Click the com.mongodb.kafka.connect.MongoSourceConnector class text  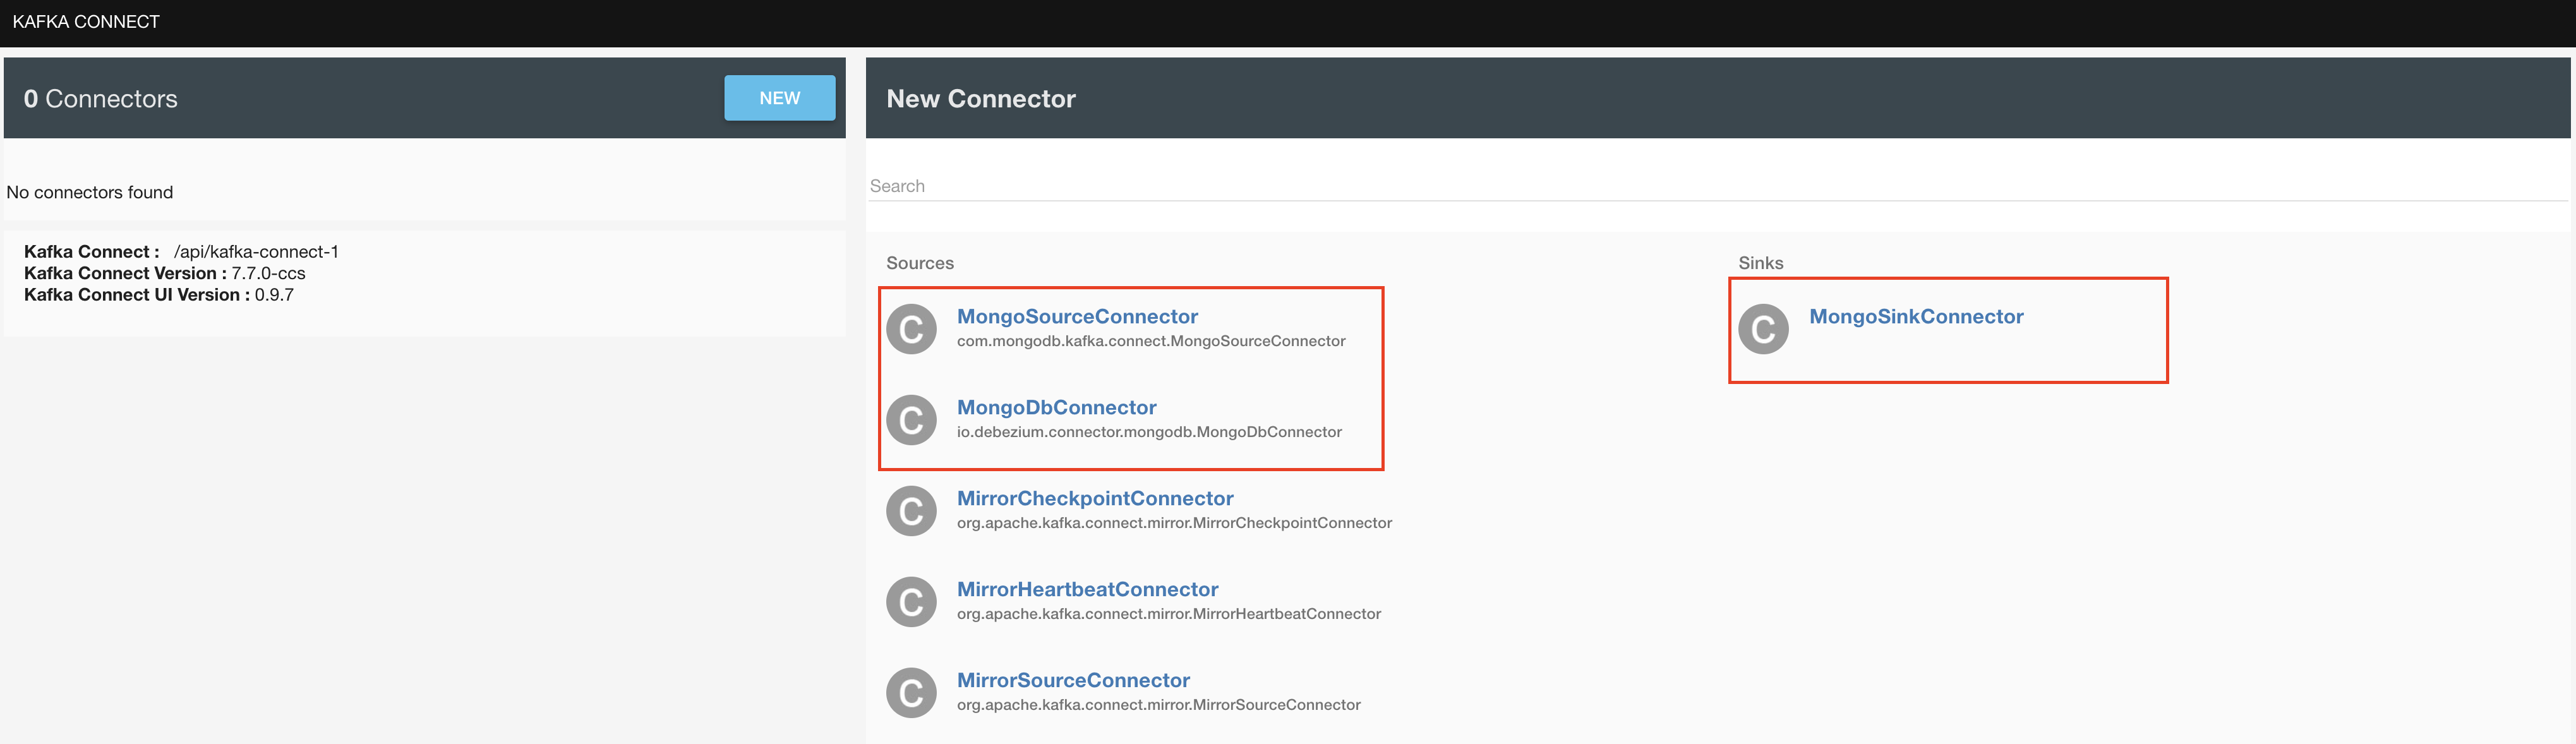tap(1151, 341)
